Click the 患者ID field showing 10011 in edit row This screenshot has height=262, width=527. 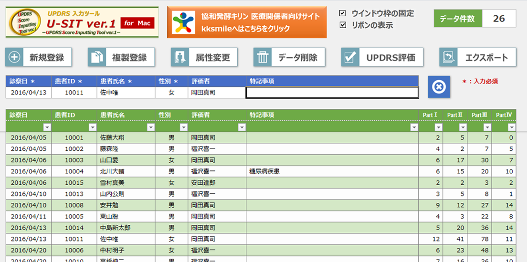point(74,93)
